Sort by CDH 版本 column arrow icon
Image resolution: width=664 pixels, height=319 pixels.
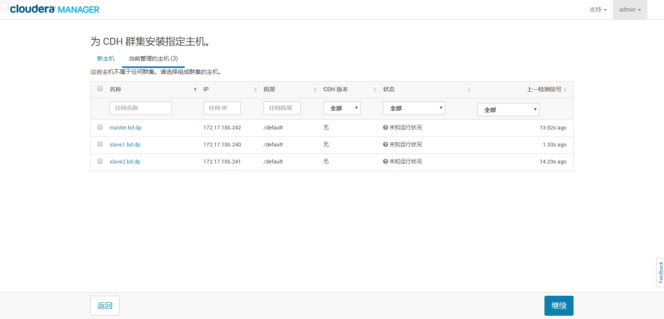375,90
